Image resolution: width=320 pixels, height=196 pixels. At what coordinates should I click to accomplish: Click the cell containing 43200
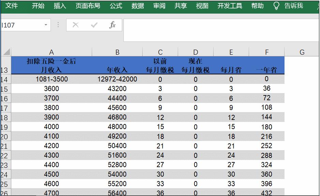pos(117,88)
